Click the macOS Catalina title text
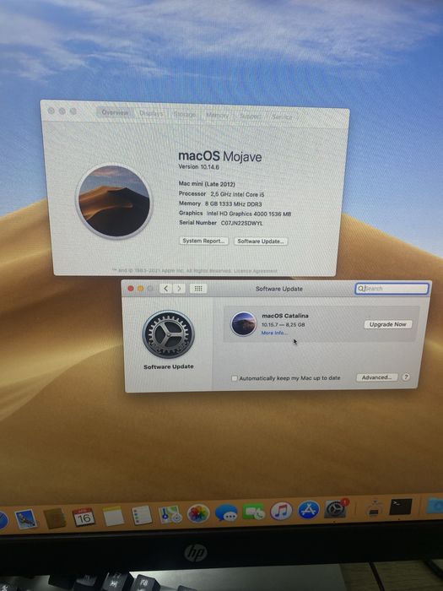 pyautogui.click(x=285, y=316)
